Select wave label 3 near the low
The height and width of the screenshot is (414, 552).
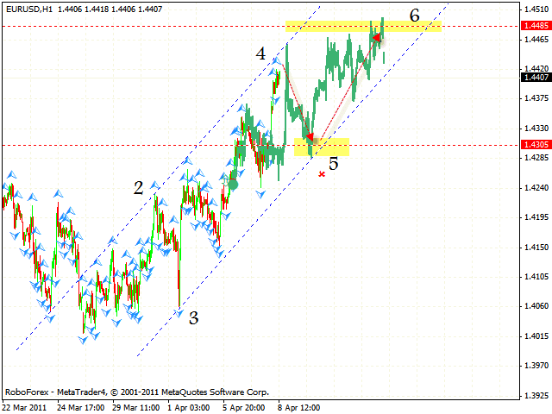(x=193, y=318)
